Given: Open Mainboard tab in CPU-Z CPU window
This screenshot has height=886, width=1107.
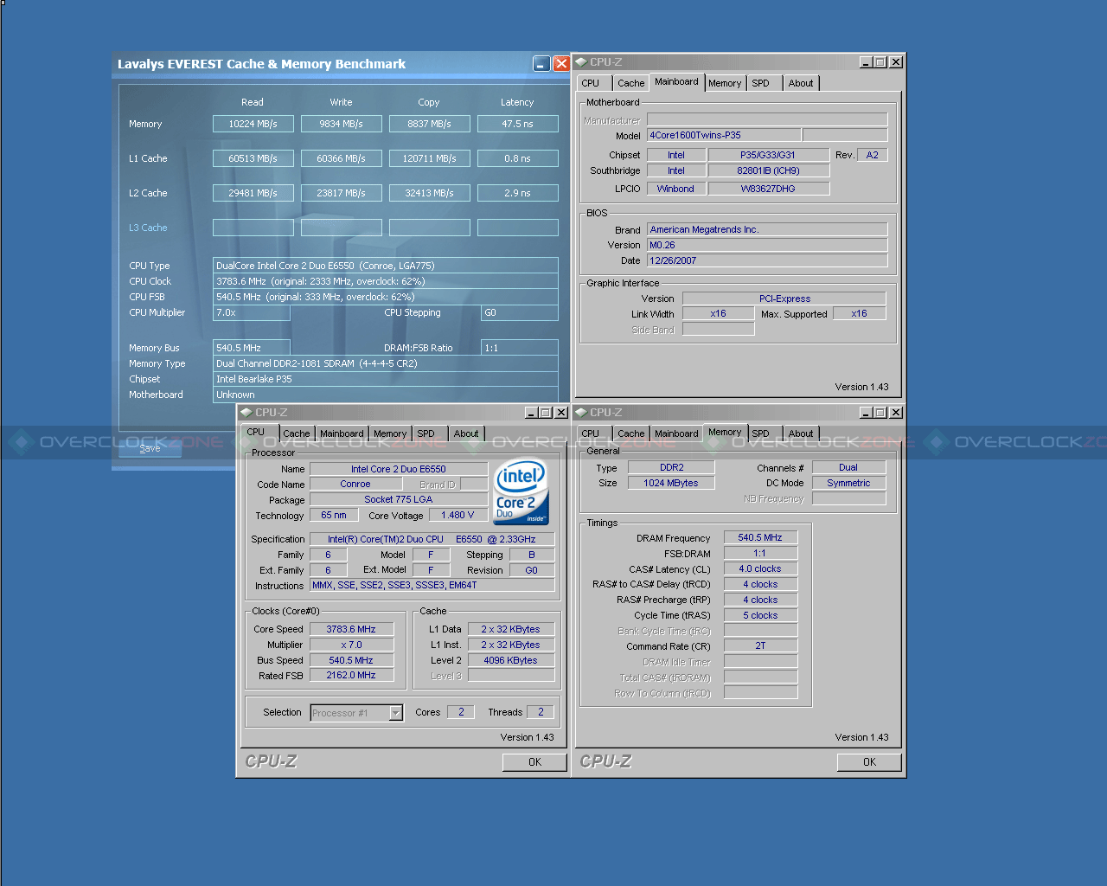Looking at the screenshot, I should click(x=342, y=434).
